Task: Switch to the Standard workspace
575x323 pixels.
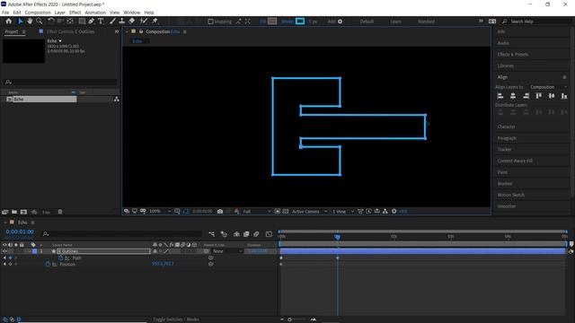Action: coord(426,22)
